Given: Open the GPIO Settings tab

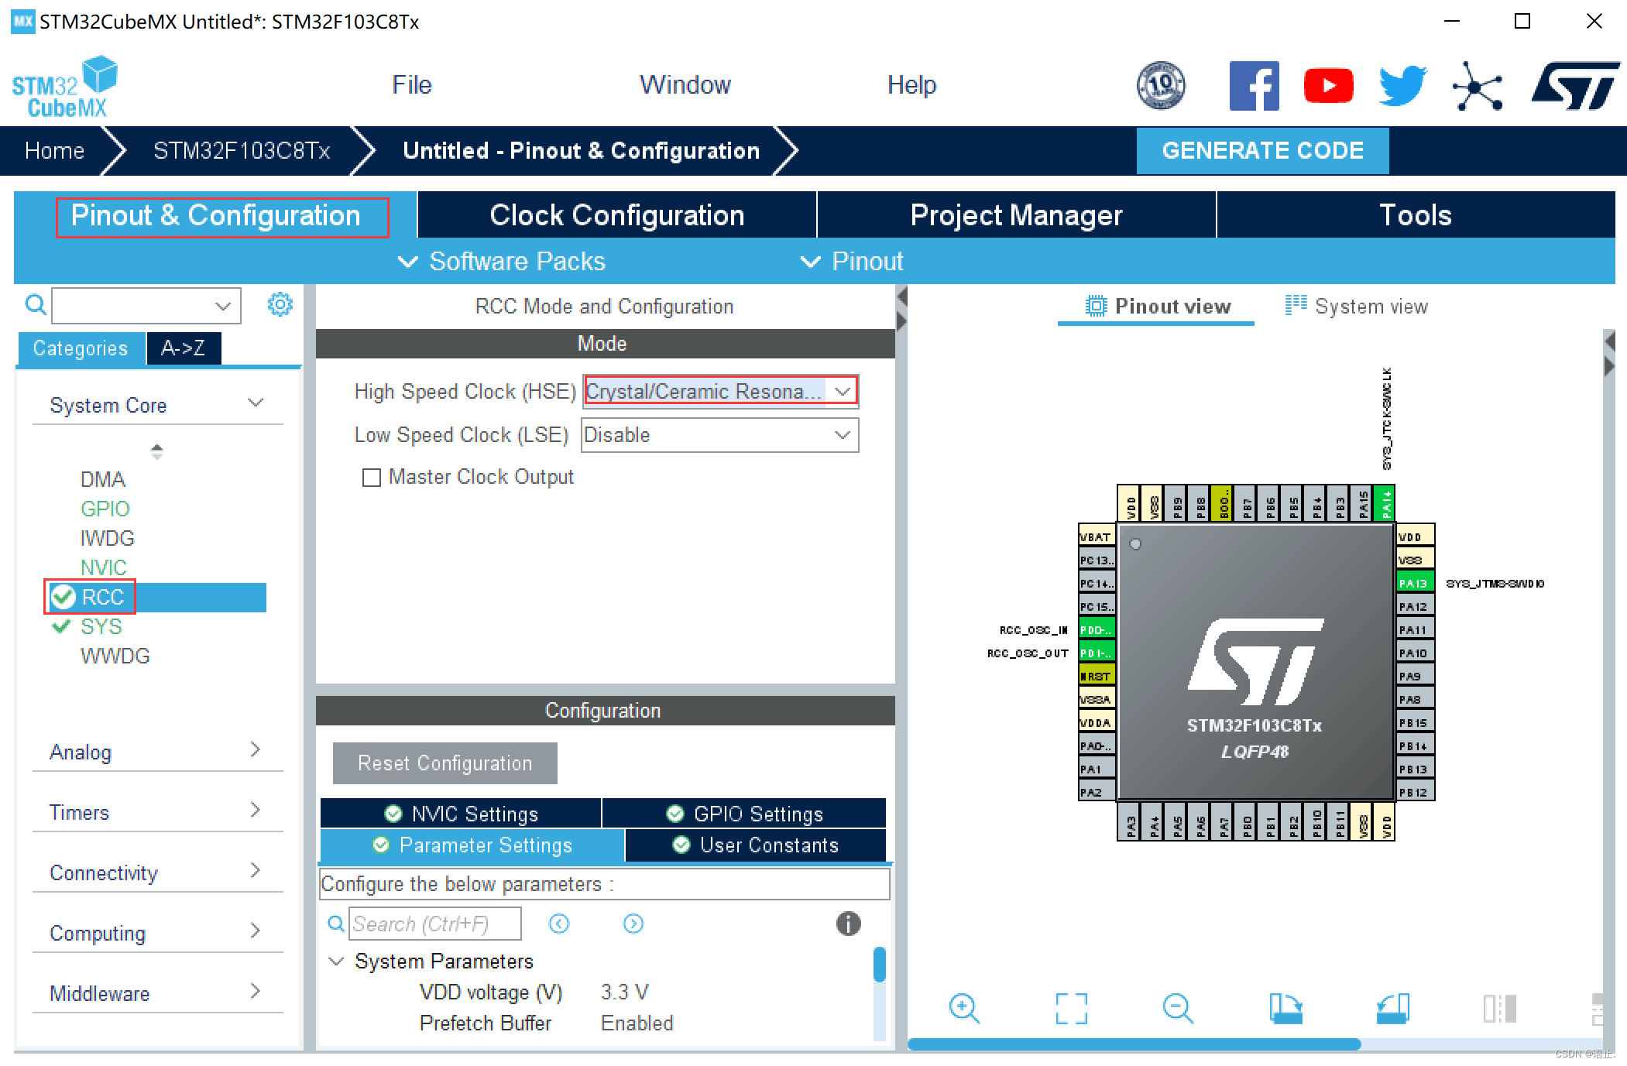Looking at the screenshot, I should 744,814.
